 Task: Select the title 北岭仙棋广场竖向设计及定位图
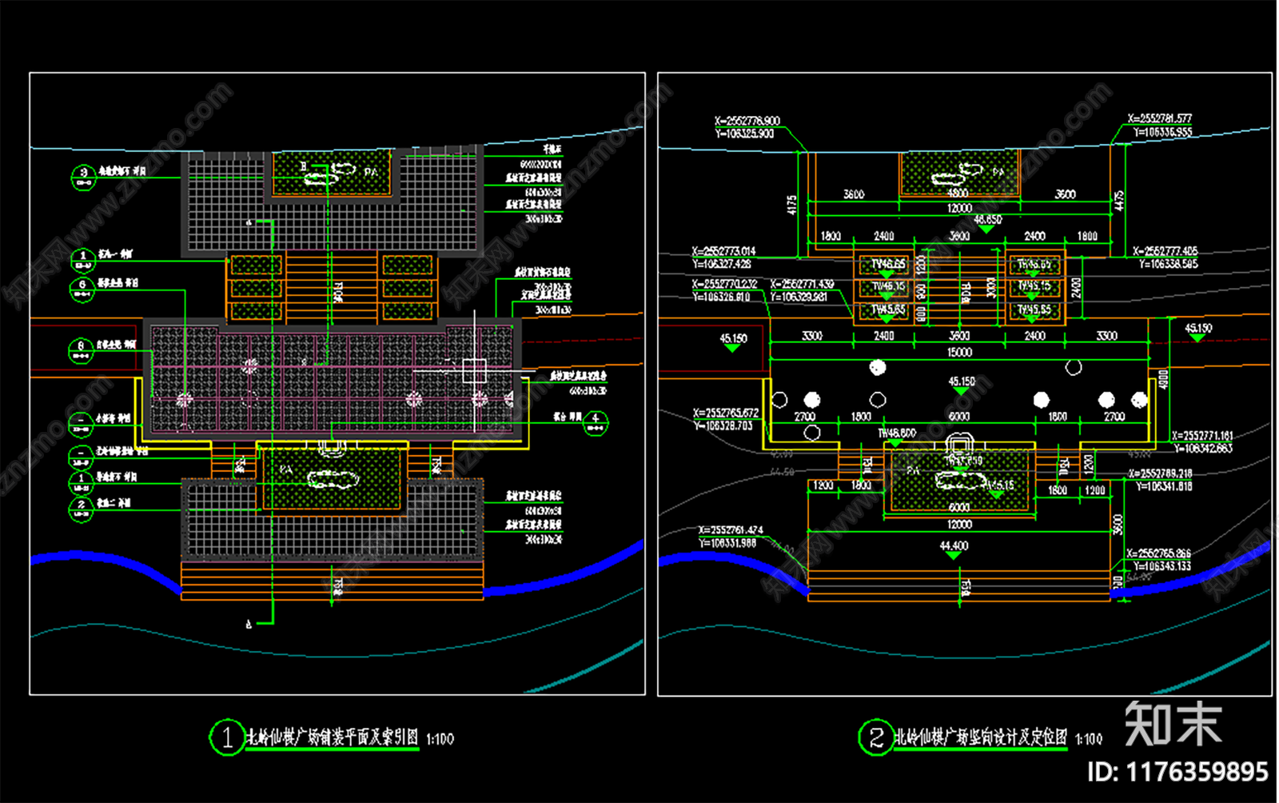tap(981, 737)
